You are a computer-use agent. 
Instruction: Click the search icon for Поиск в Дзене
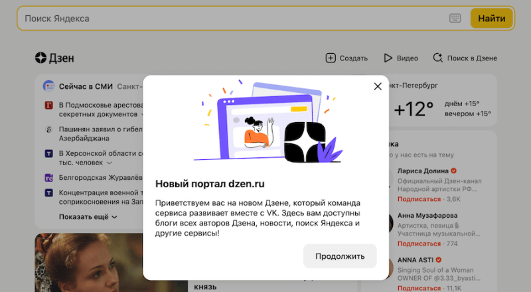coord(438,58)
